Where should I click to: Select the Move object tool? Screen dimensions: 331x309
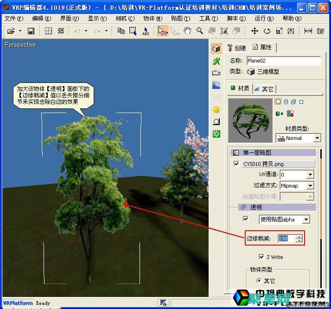[x=255, y=31]
